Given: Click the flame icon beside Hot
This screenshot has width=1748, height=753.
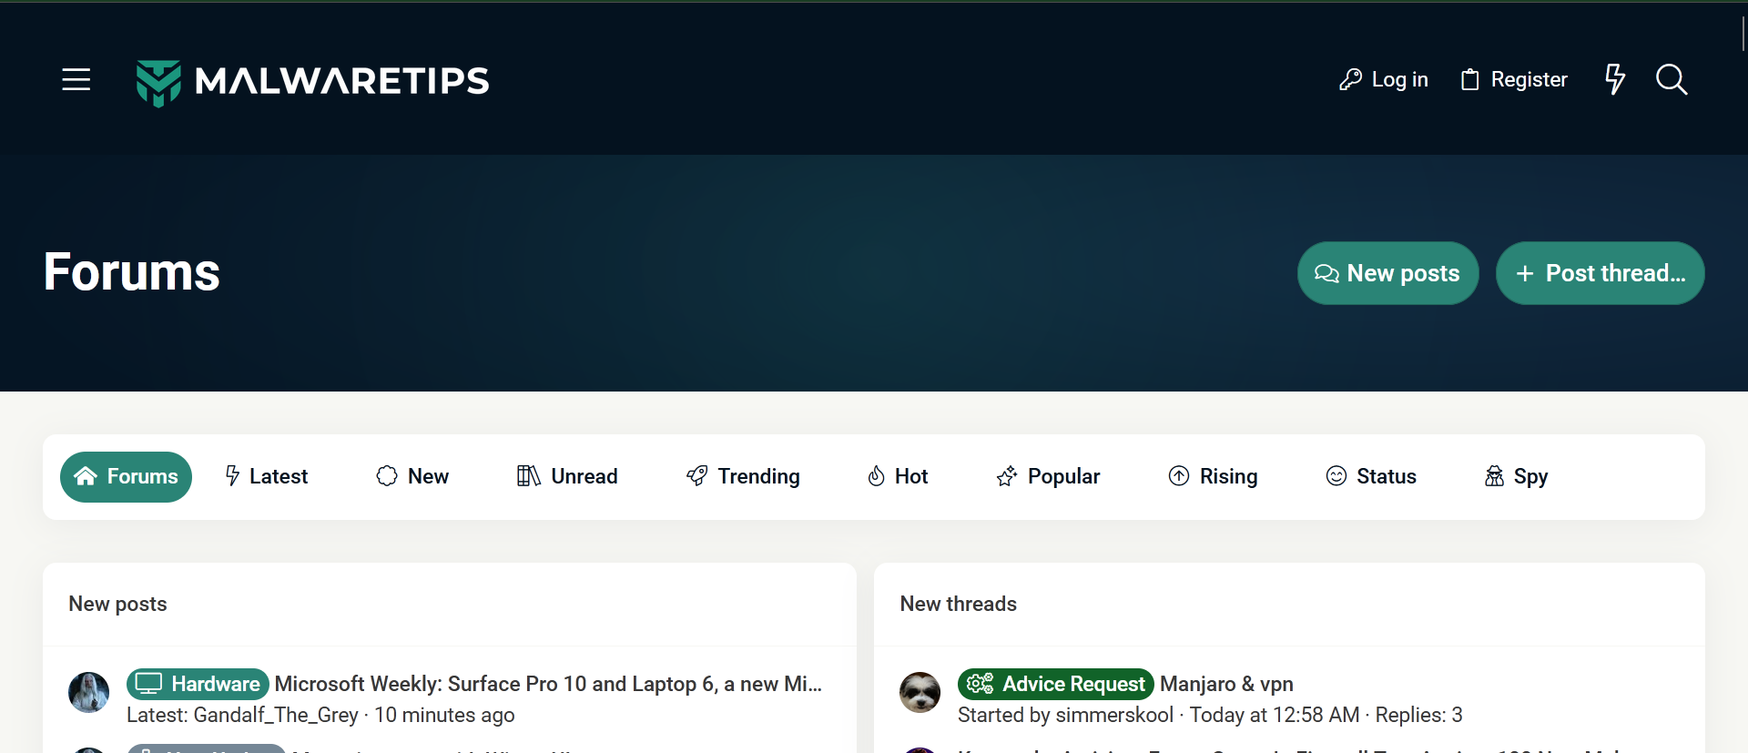Looking at the screenshot, I should point(876,476).
